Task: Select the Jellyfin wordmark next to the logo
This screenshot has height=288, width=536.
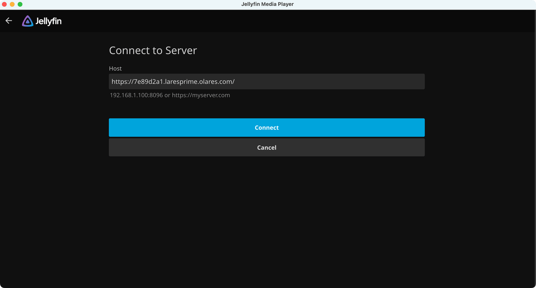Action: tap(48, 20)
